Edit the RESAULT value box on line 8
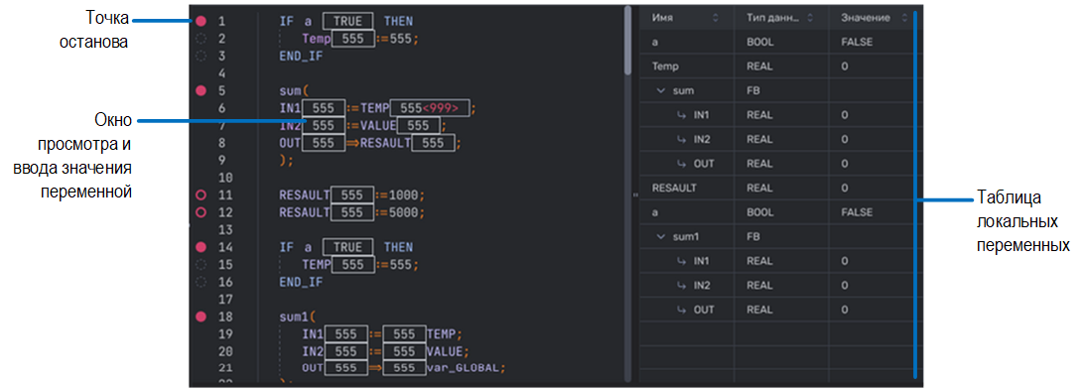 pyautogui.click(x=433, y=143)
